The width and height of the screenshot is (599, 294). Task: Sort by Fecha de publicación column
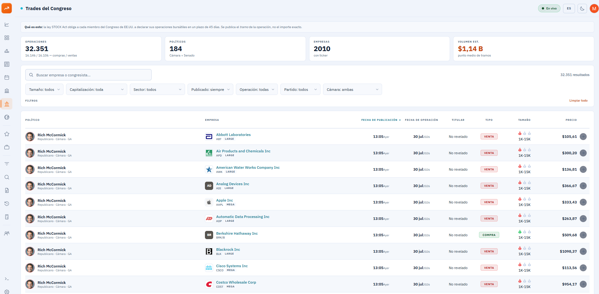(x=381, y=120)
